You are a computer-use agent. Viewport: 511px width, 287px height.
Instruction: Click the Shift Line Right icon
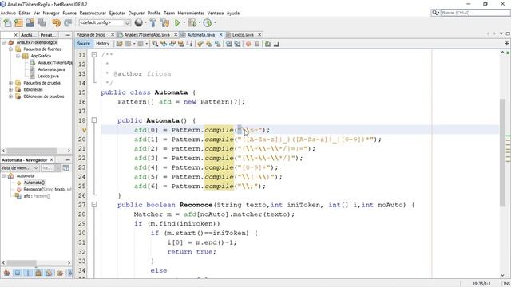[237, 44]
